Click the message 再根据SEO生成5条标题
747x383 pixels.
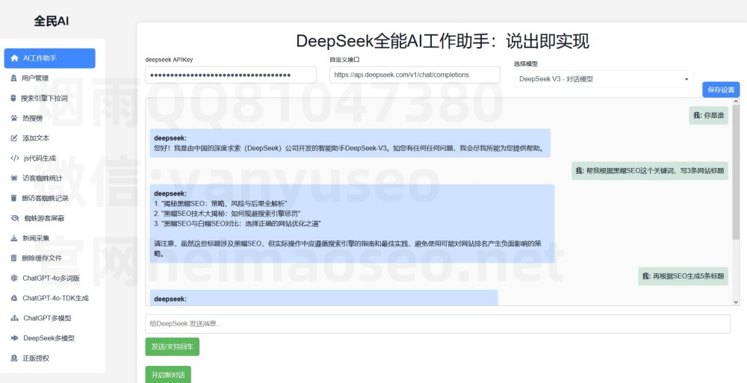click(684, 276)
